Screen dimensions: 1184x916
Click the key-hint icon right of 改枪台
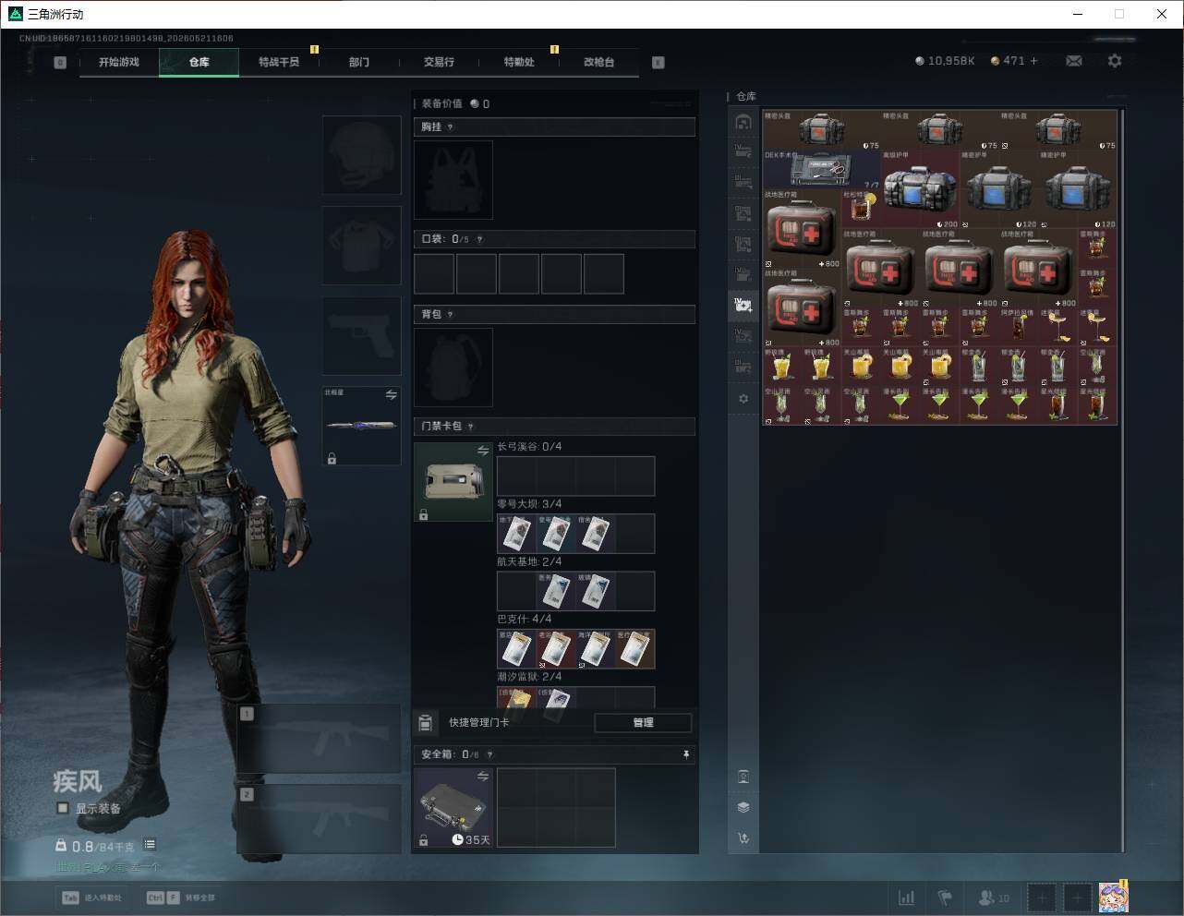(658, 63)
